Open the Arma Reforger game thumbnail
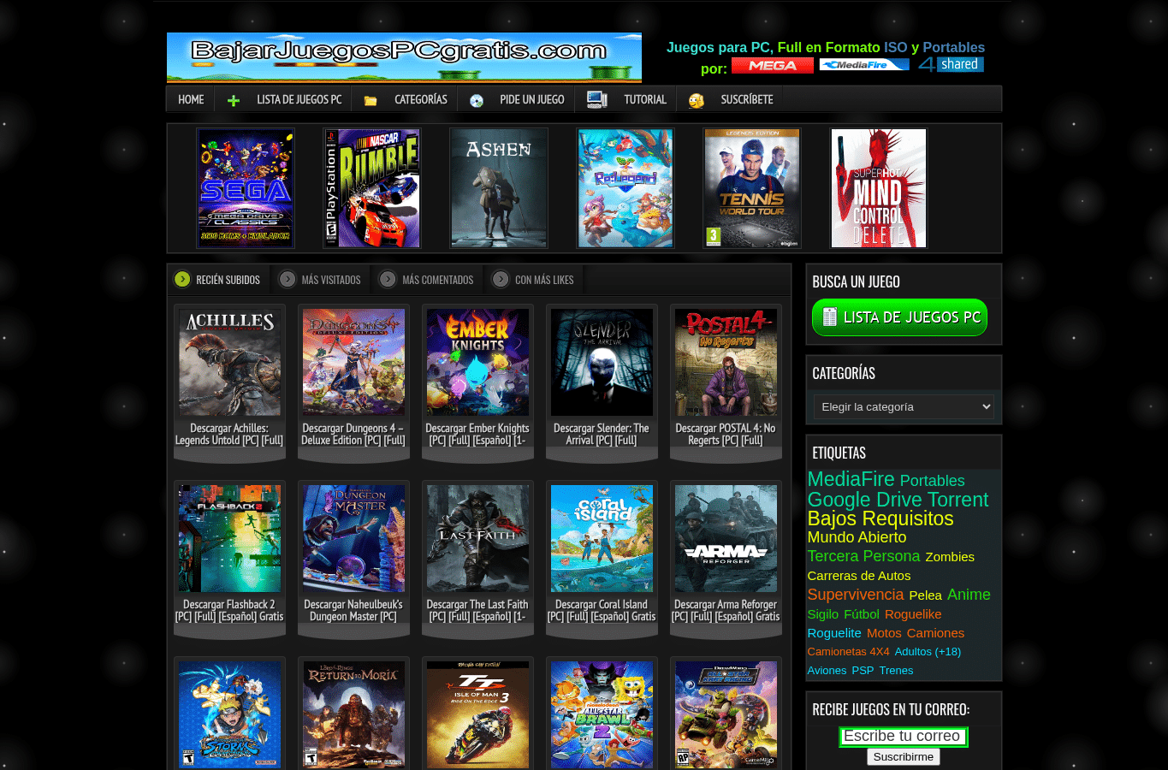The width and height of the screenshot is (1168, 770). [x=726, y=539]
